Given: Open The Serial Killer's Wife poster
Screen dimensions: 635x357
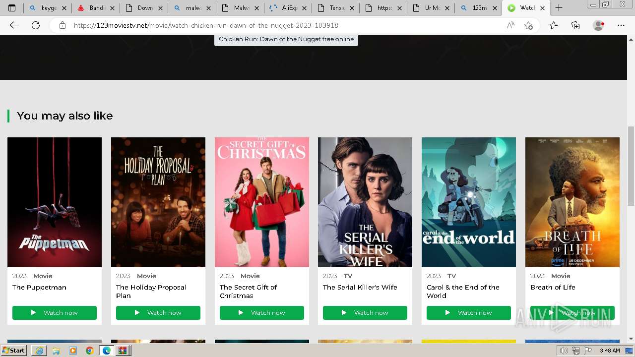Looking at the screenshot, I should (x=365, y=202).
